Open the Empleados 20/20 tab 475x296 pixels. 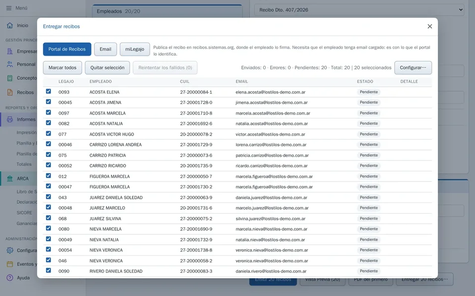click(x=167, y=11)
